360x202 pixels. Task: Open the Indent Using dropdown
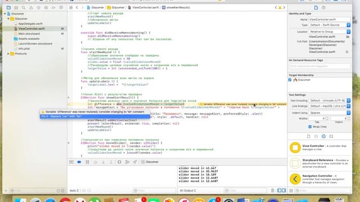[329, 113]
